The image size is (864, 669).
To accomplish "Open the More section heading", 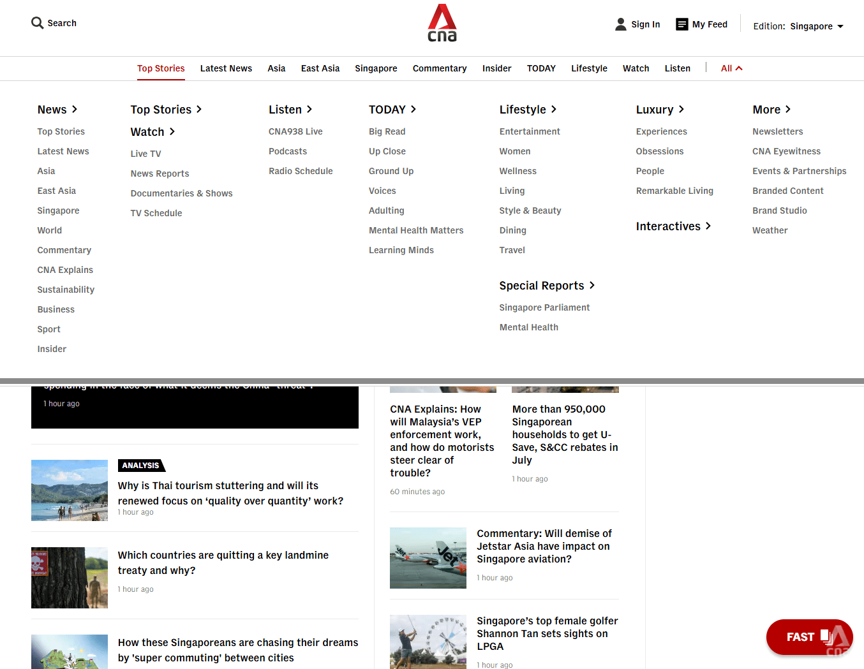I will tap(771, 110).
